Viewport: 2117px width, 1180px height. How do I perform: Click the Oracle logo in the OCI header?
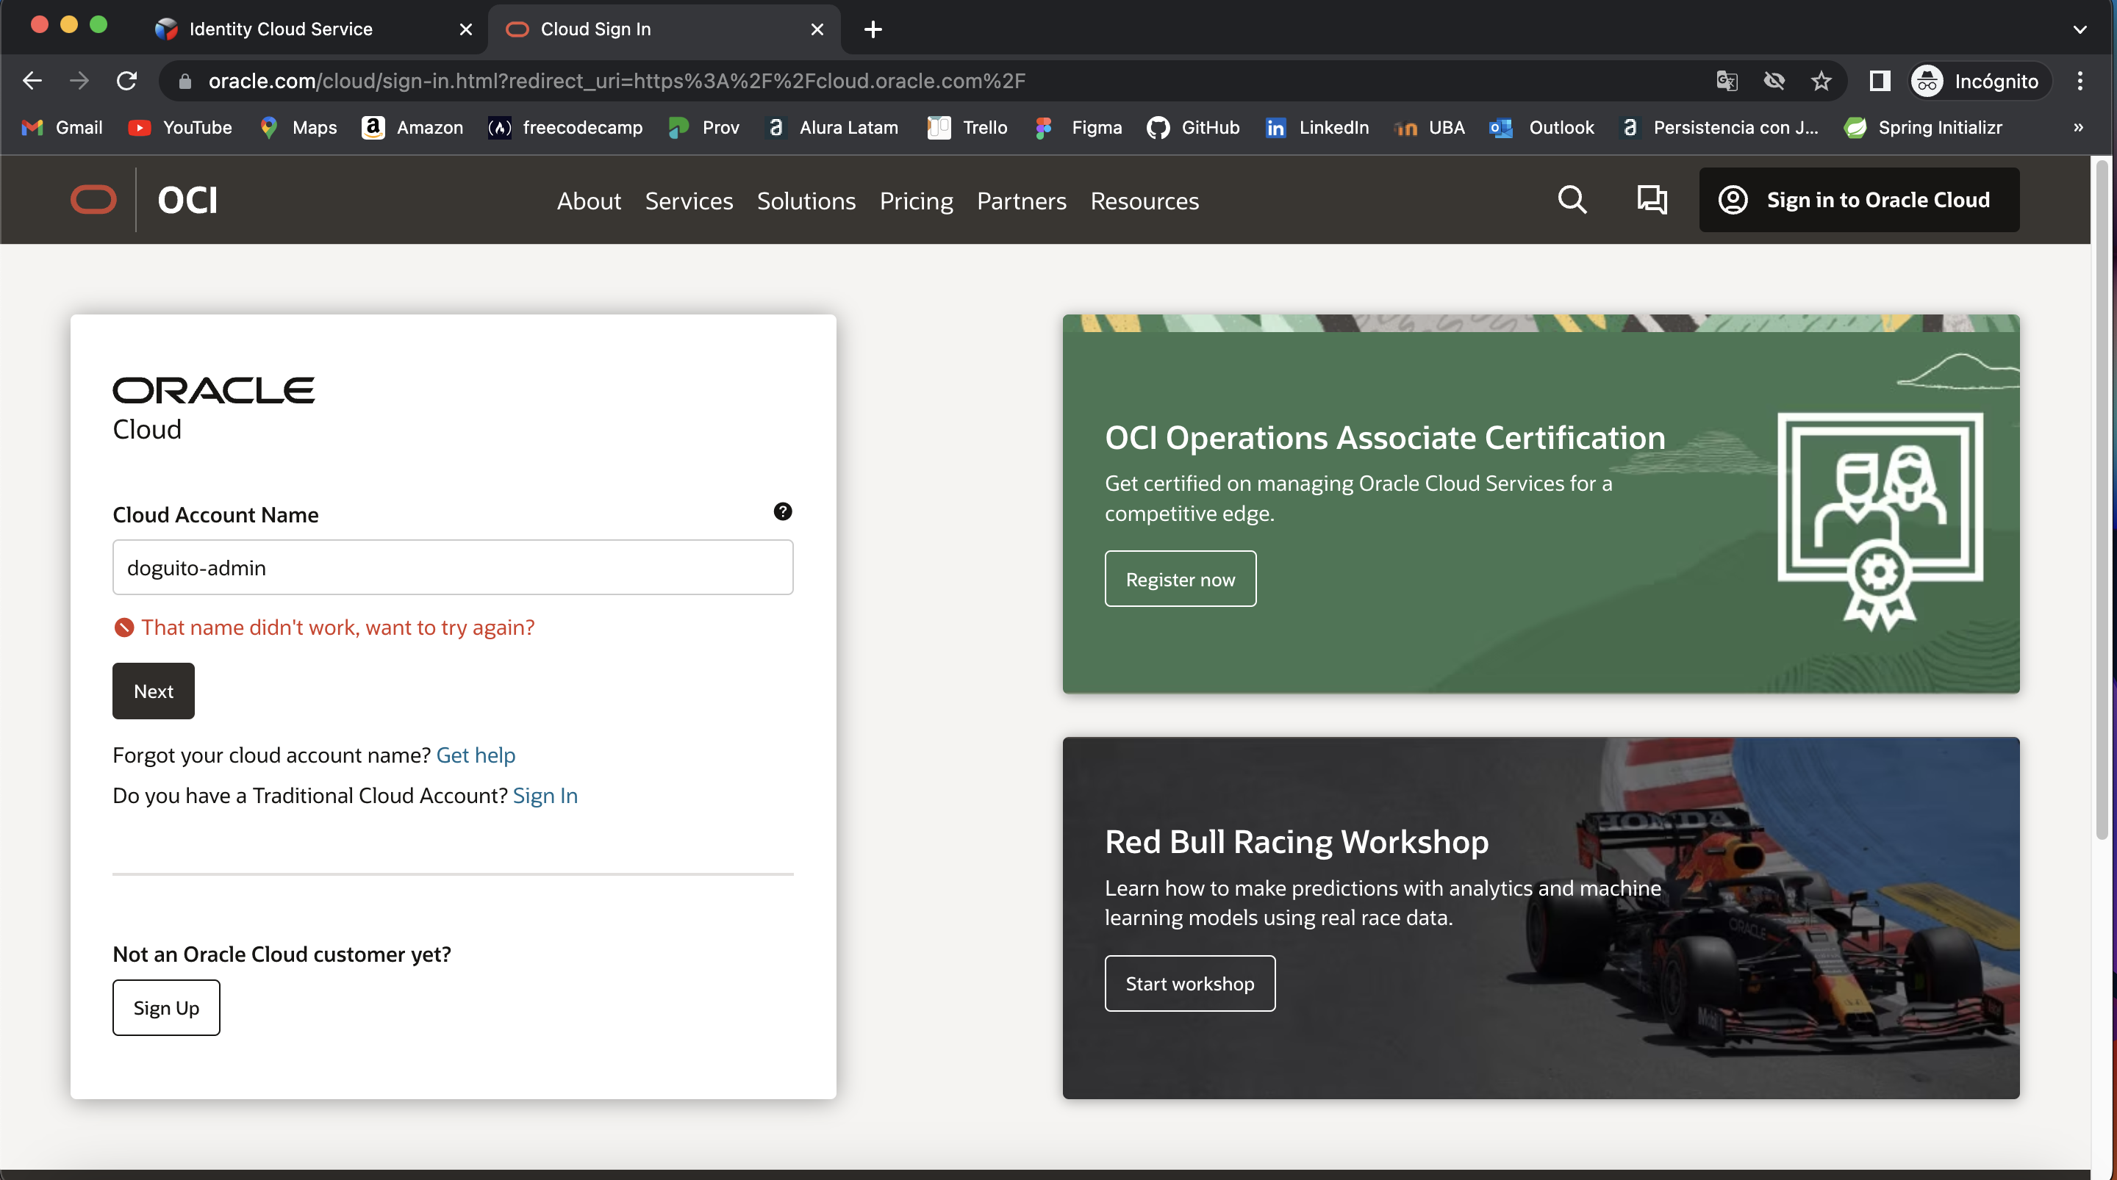[x=93, y=200]
